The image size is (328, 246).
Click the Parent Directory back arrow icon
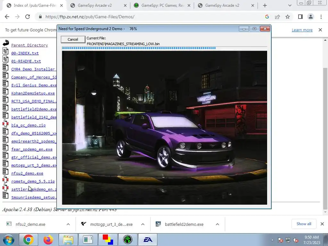(x=6, y=43)
